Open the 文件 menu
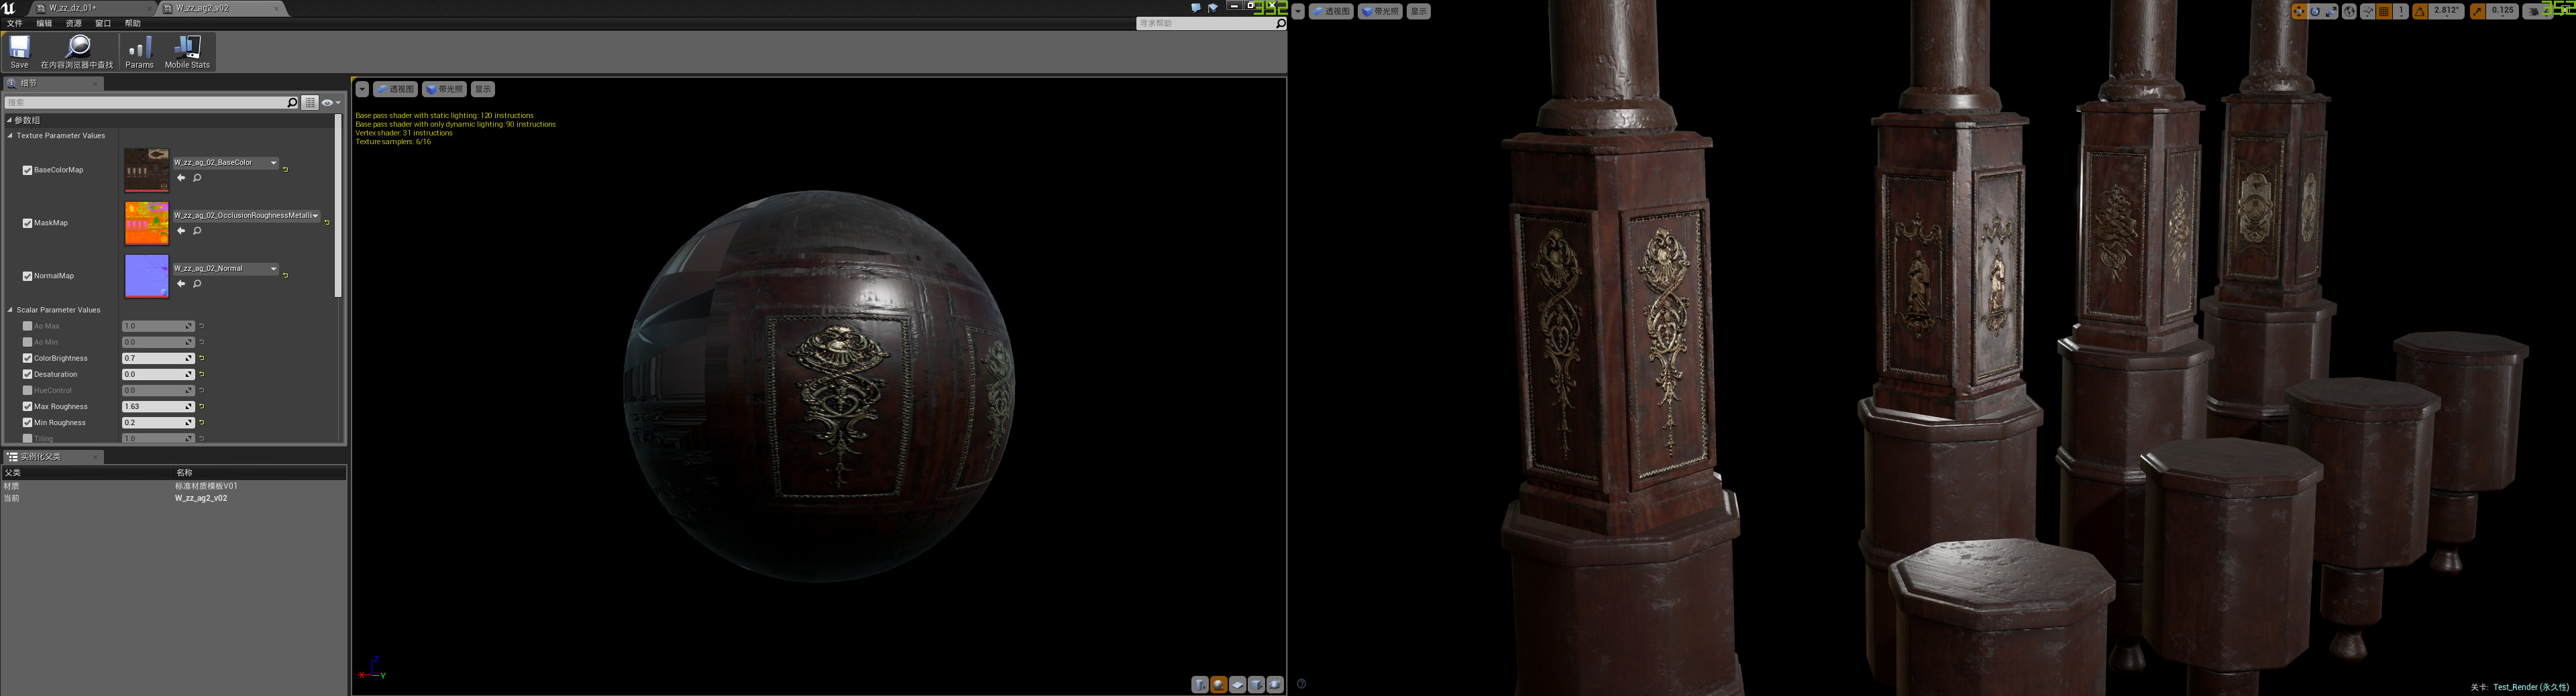 pos(14,23)
